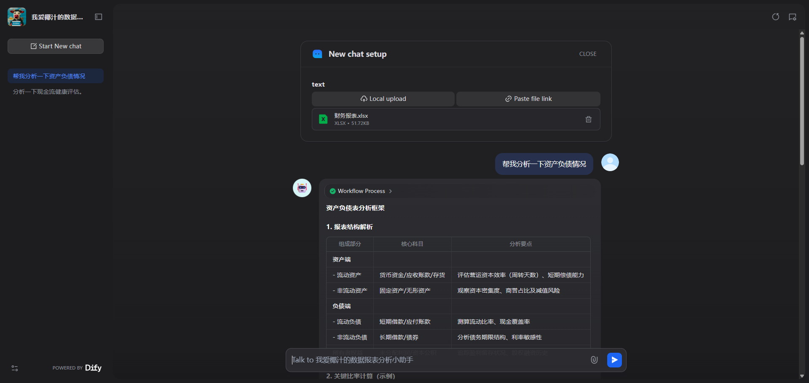
Task: Click the New chat setup bot icon
Action: click(x=317, y=54)
